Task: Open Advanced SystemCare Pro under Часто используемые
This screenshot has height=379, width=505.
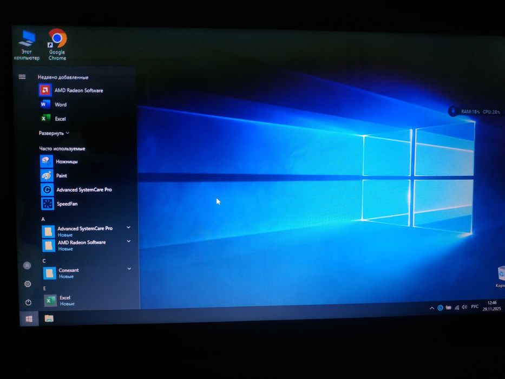Action: 76,190
